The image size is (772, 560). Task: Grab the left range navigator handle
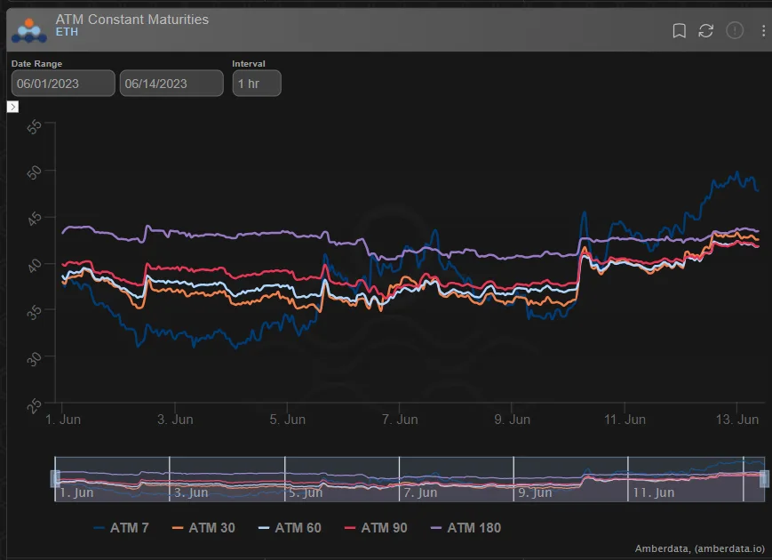[55, 478]
